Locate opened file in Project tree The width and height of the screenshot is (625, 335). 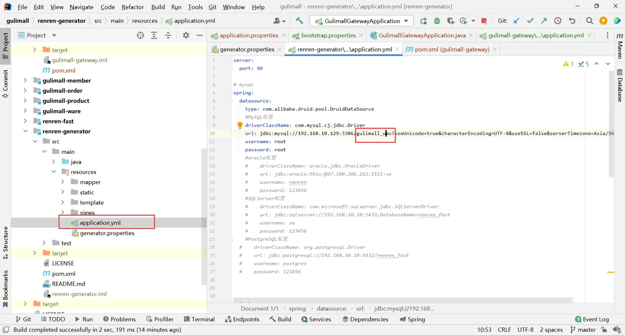click(140, 35)
